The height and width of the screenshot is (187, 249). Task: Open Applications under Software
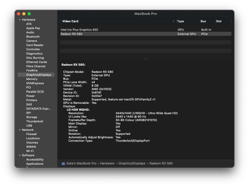pos(35,164)
